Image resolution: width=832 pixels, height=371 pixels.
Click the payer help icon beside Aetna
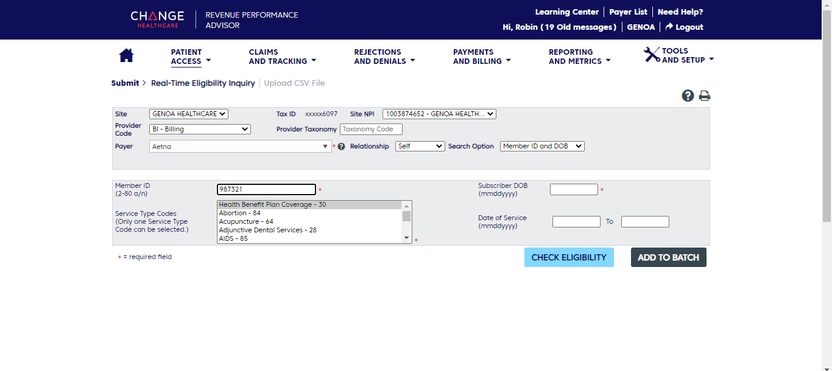click(x=341, y=147)
